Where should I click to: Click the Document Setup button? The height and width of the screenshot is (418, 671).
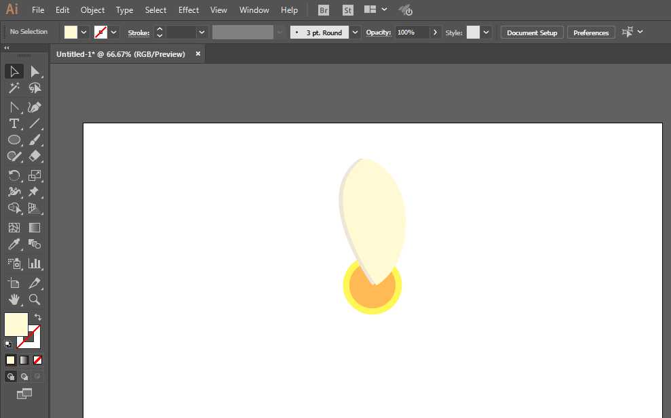coord(532,33)
